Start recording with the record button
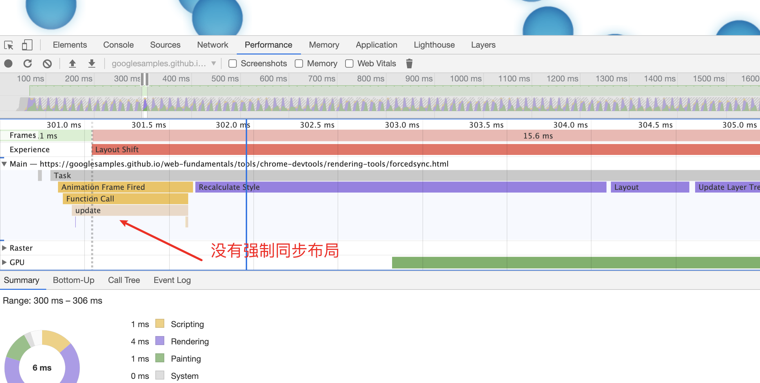Viewport: 760px width, 383px height. (8, 63)
